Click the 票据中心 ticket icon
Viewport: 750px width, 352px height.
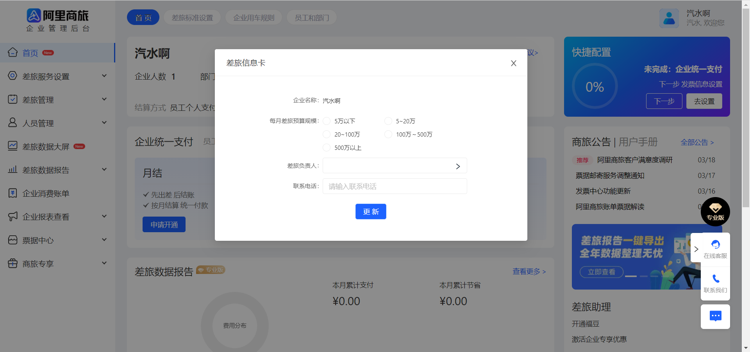pos(12,240)
